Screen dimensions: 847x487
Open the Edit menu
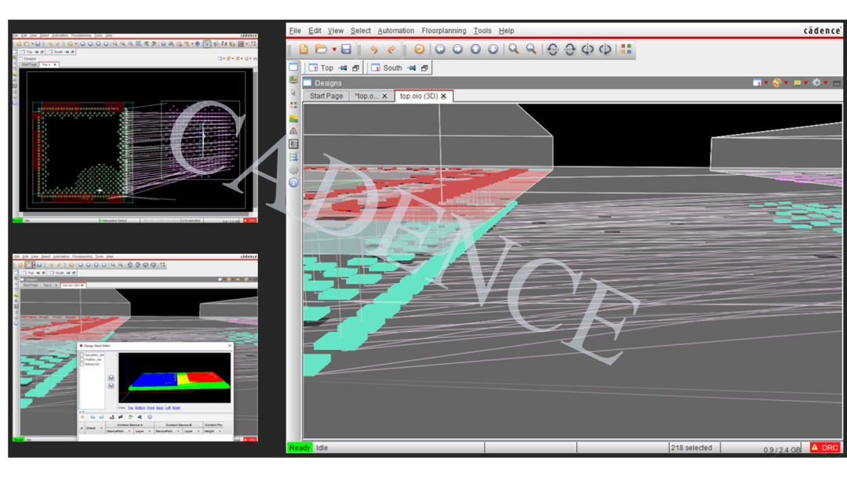pyautogui.click(x=314, y=31)
